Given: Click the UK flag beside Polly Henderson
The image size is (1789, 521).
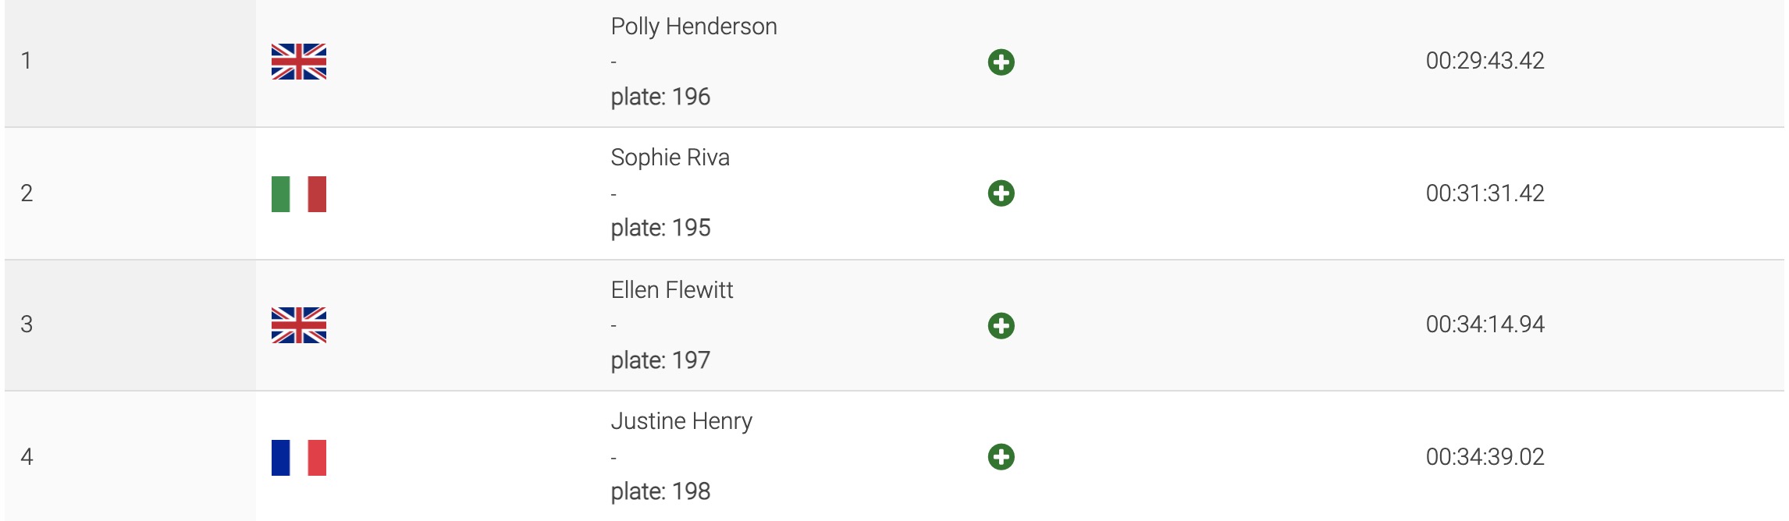Looking at the screenshot, I should coord(299,62).
